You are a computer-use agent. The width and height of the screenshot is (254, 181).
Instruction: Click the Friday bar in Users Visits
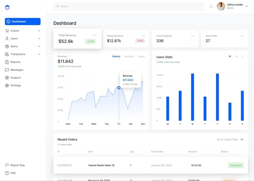pos(217,97)
